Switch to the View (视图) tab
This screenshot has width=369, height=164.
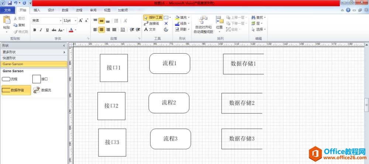[107, 10]
